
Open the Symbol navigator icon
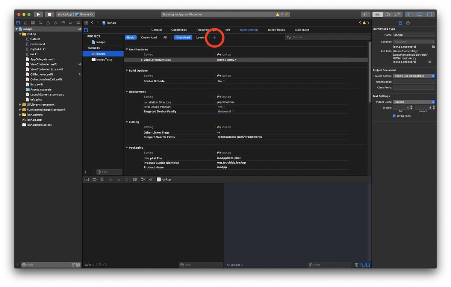(33, 23)
